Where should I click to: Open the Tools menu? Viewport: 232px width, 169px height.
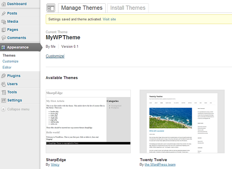pos(12,92)
